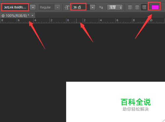165x122 pixels.
Task: Click the gray 助你轻松解决 text on canvas
Action: point(136,109)
